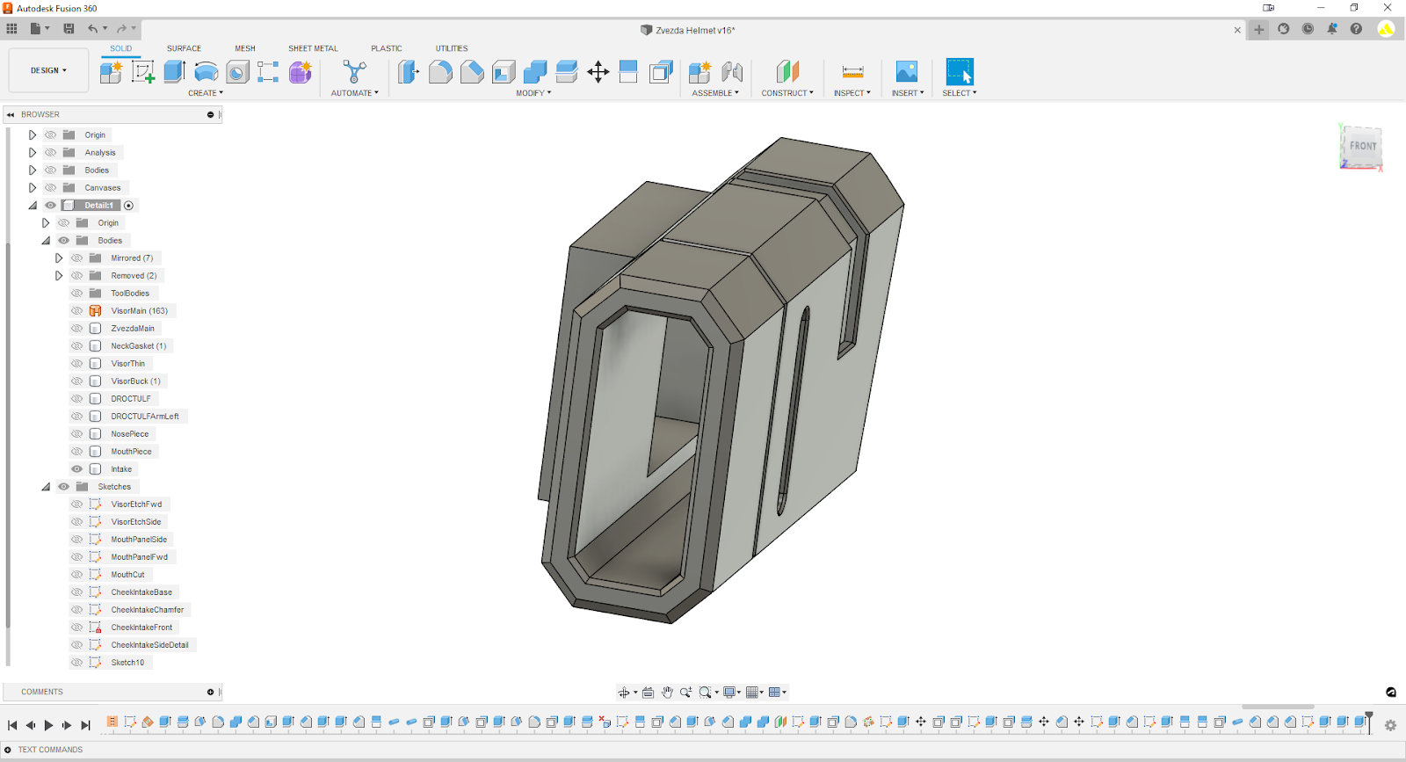The width and height of the screenshot is (1406, 762).
Task: Click the Fillet tool icon
Action: click(440, 72)
